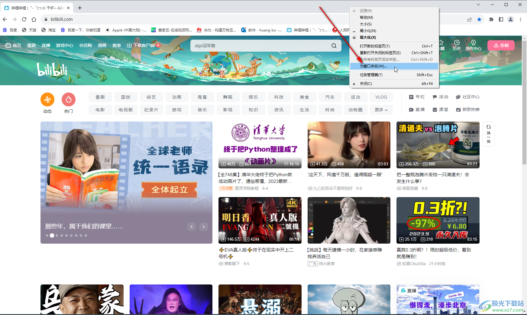Open the browser home page icon
The height and width of the screenshot is (315, 527).
pos(34,19)
